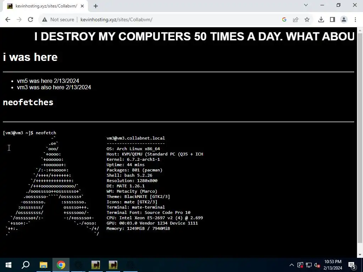Viewport: 363px width, 272px height.
Task: Click the 'OS: Arch Linux x86_64' line
Action: coord(133,149)
